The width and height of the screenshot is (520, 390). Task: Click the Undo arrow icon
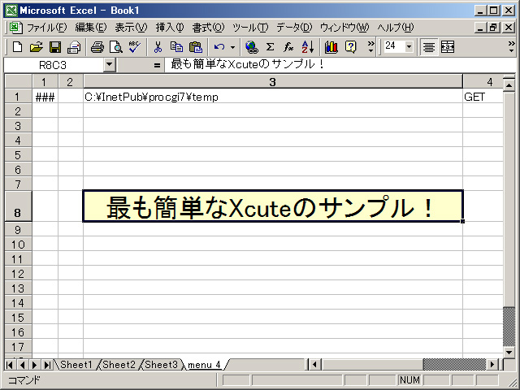(x=219, y=47)
